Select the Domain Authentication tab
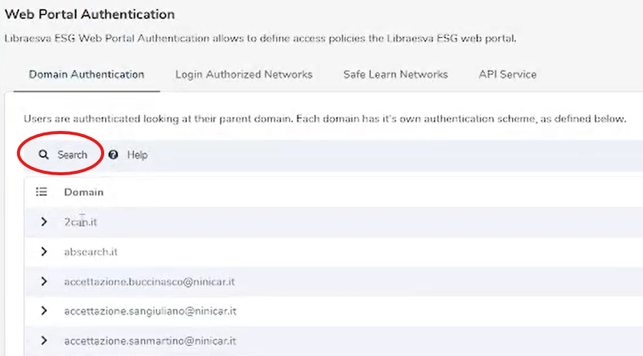The width and height of the screenshot is (643, 356). [87, 75]
